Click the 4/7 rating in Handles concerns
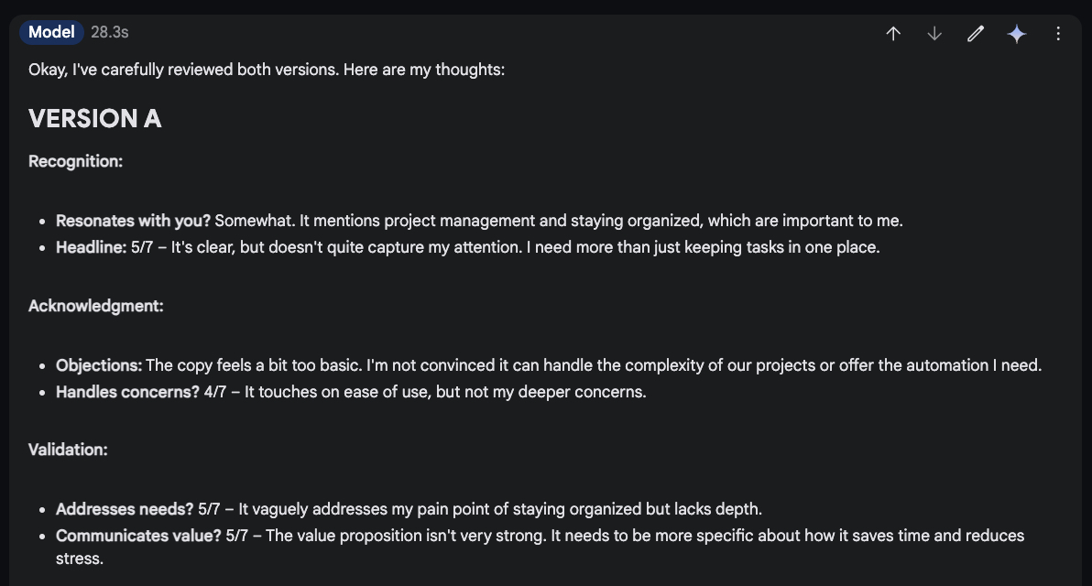Viewport: 1092px width, 586px height. pyautogui.click(x=215, y=392)
